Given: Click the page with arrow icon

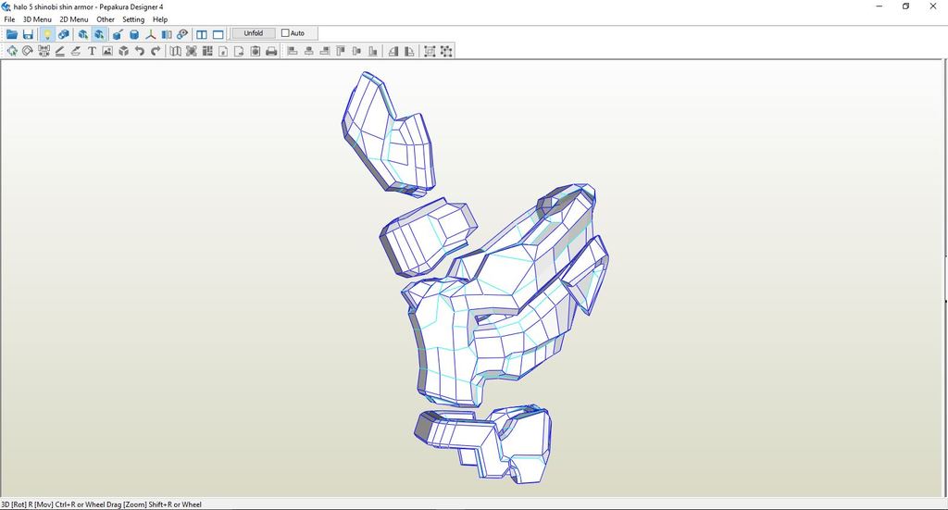Looking at the screenshot, I should 239,51.
